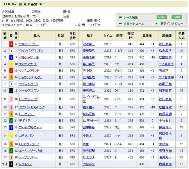View trainer 池江泰寿 in first row
The image size is (189, 169).
(166, 44)
